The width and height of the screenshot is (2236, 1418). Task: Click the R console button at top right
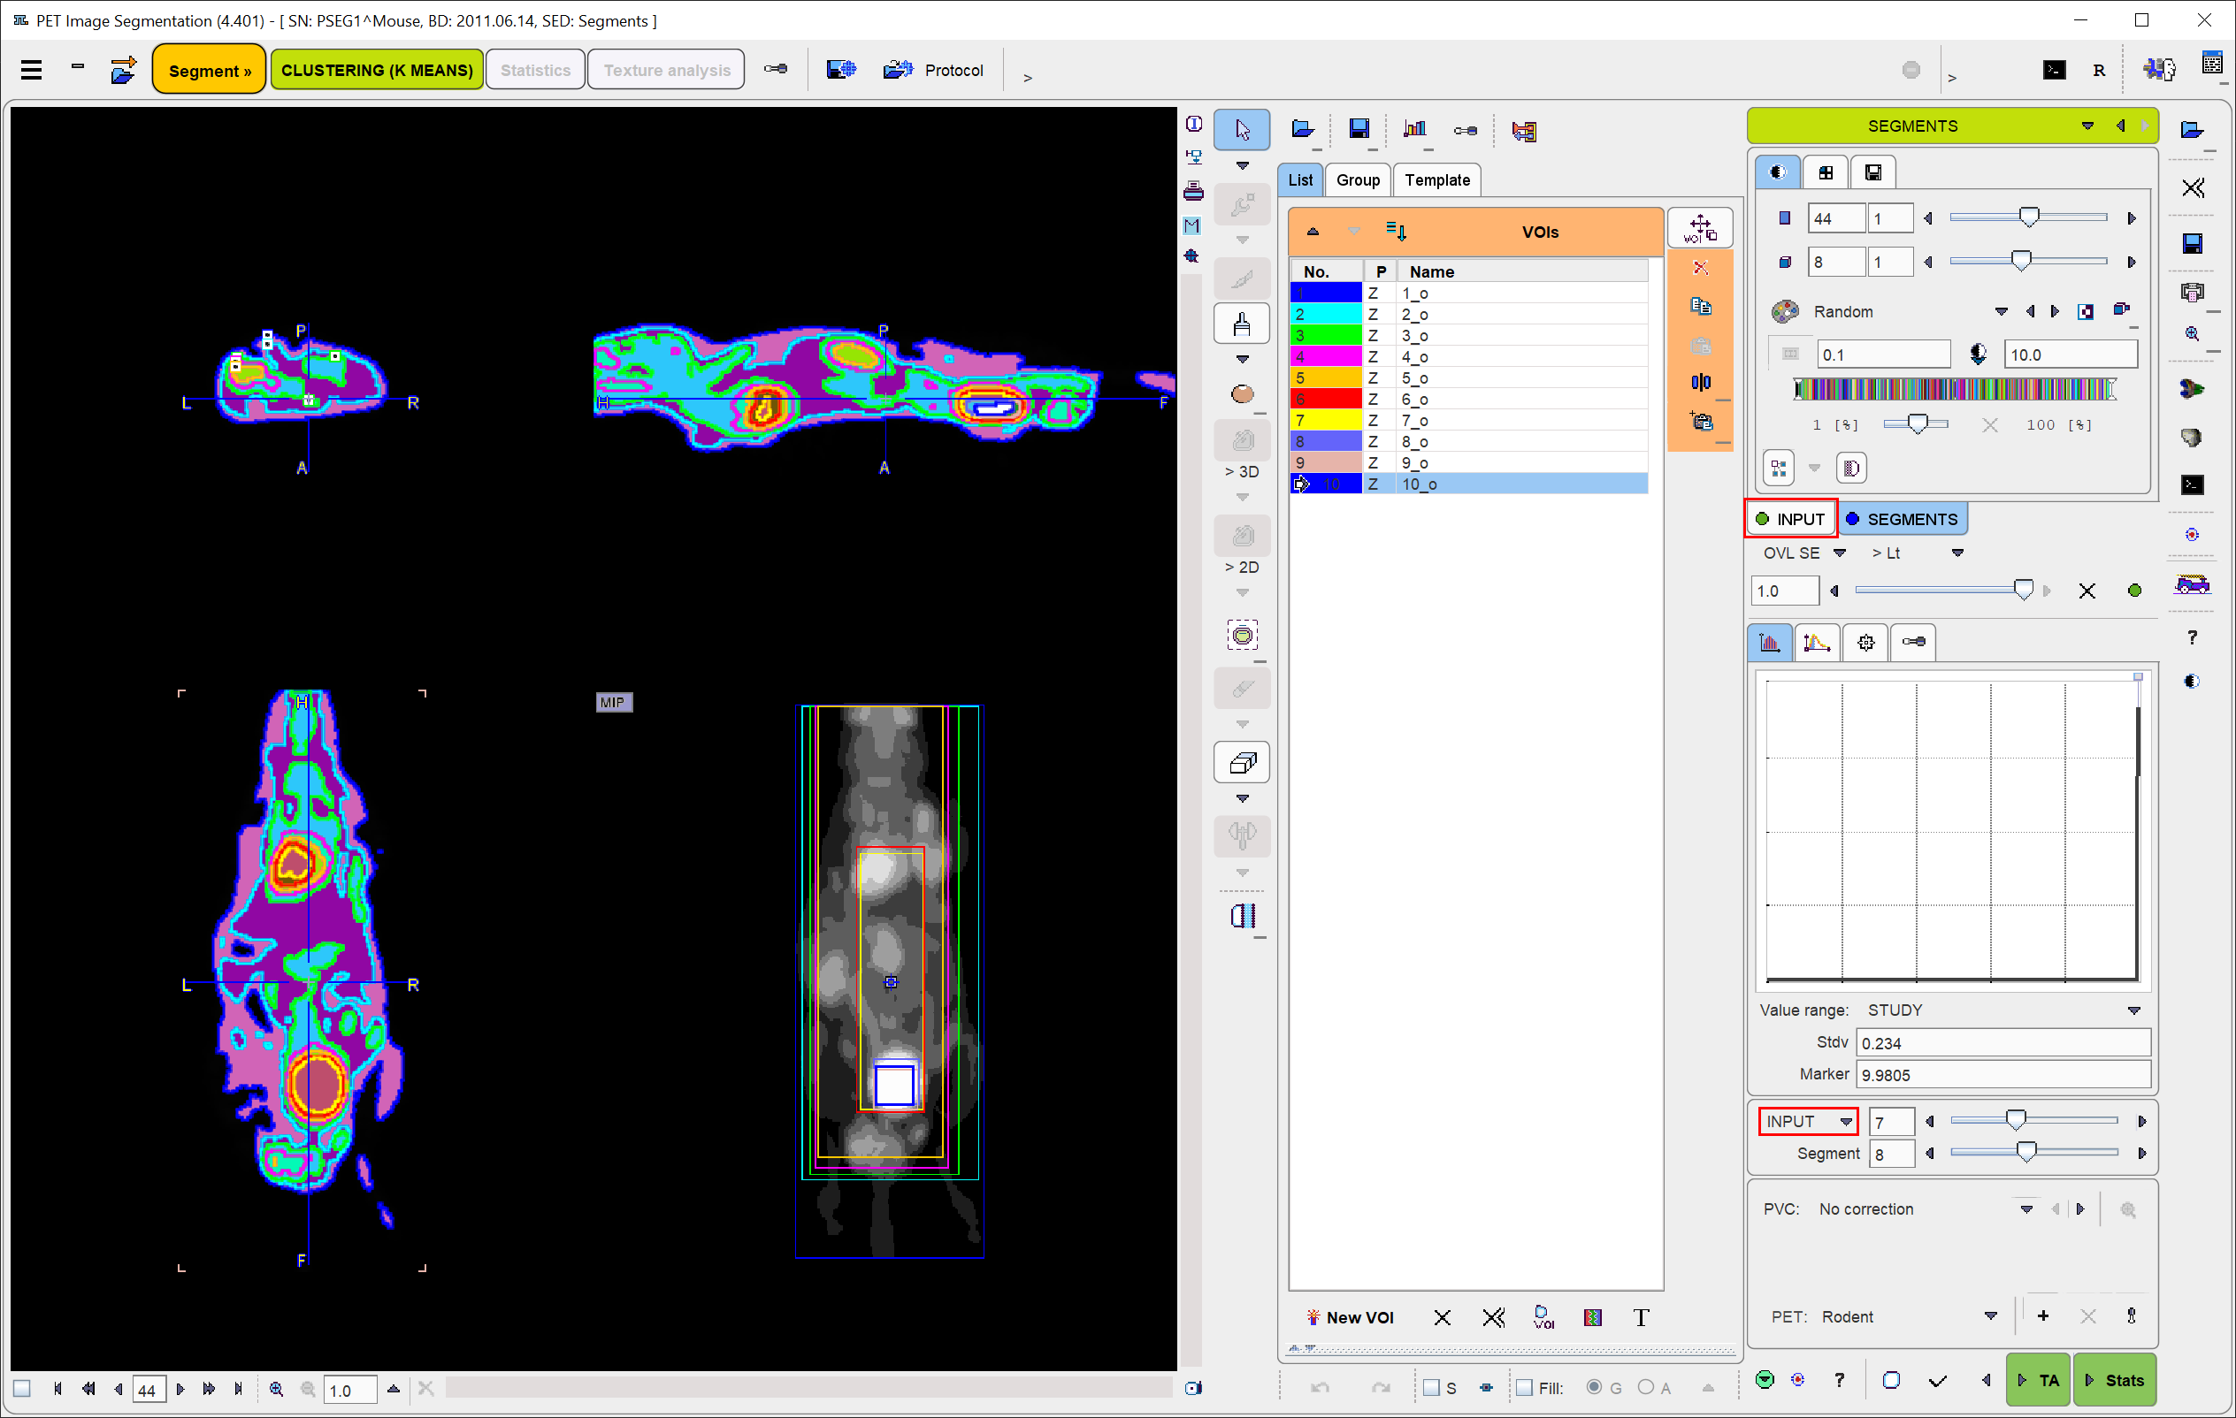click(2099, 71)
